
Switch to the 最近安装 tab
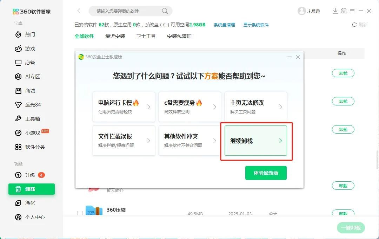pos(115,36)
